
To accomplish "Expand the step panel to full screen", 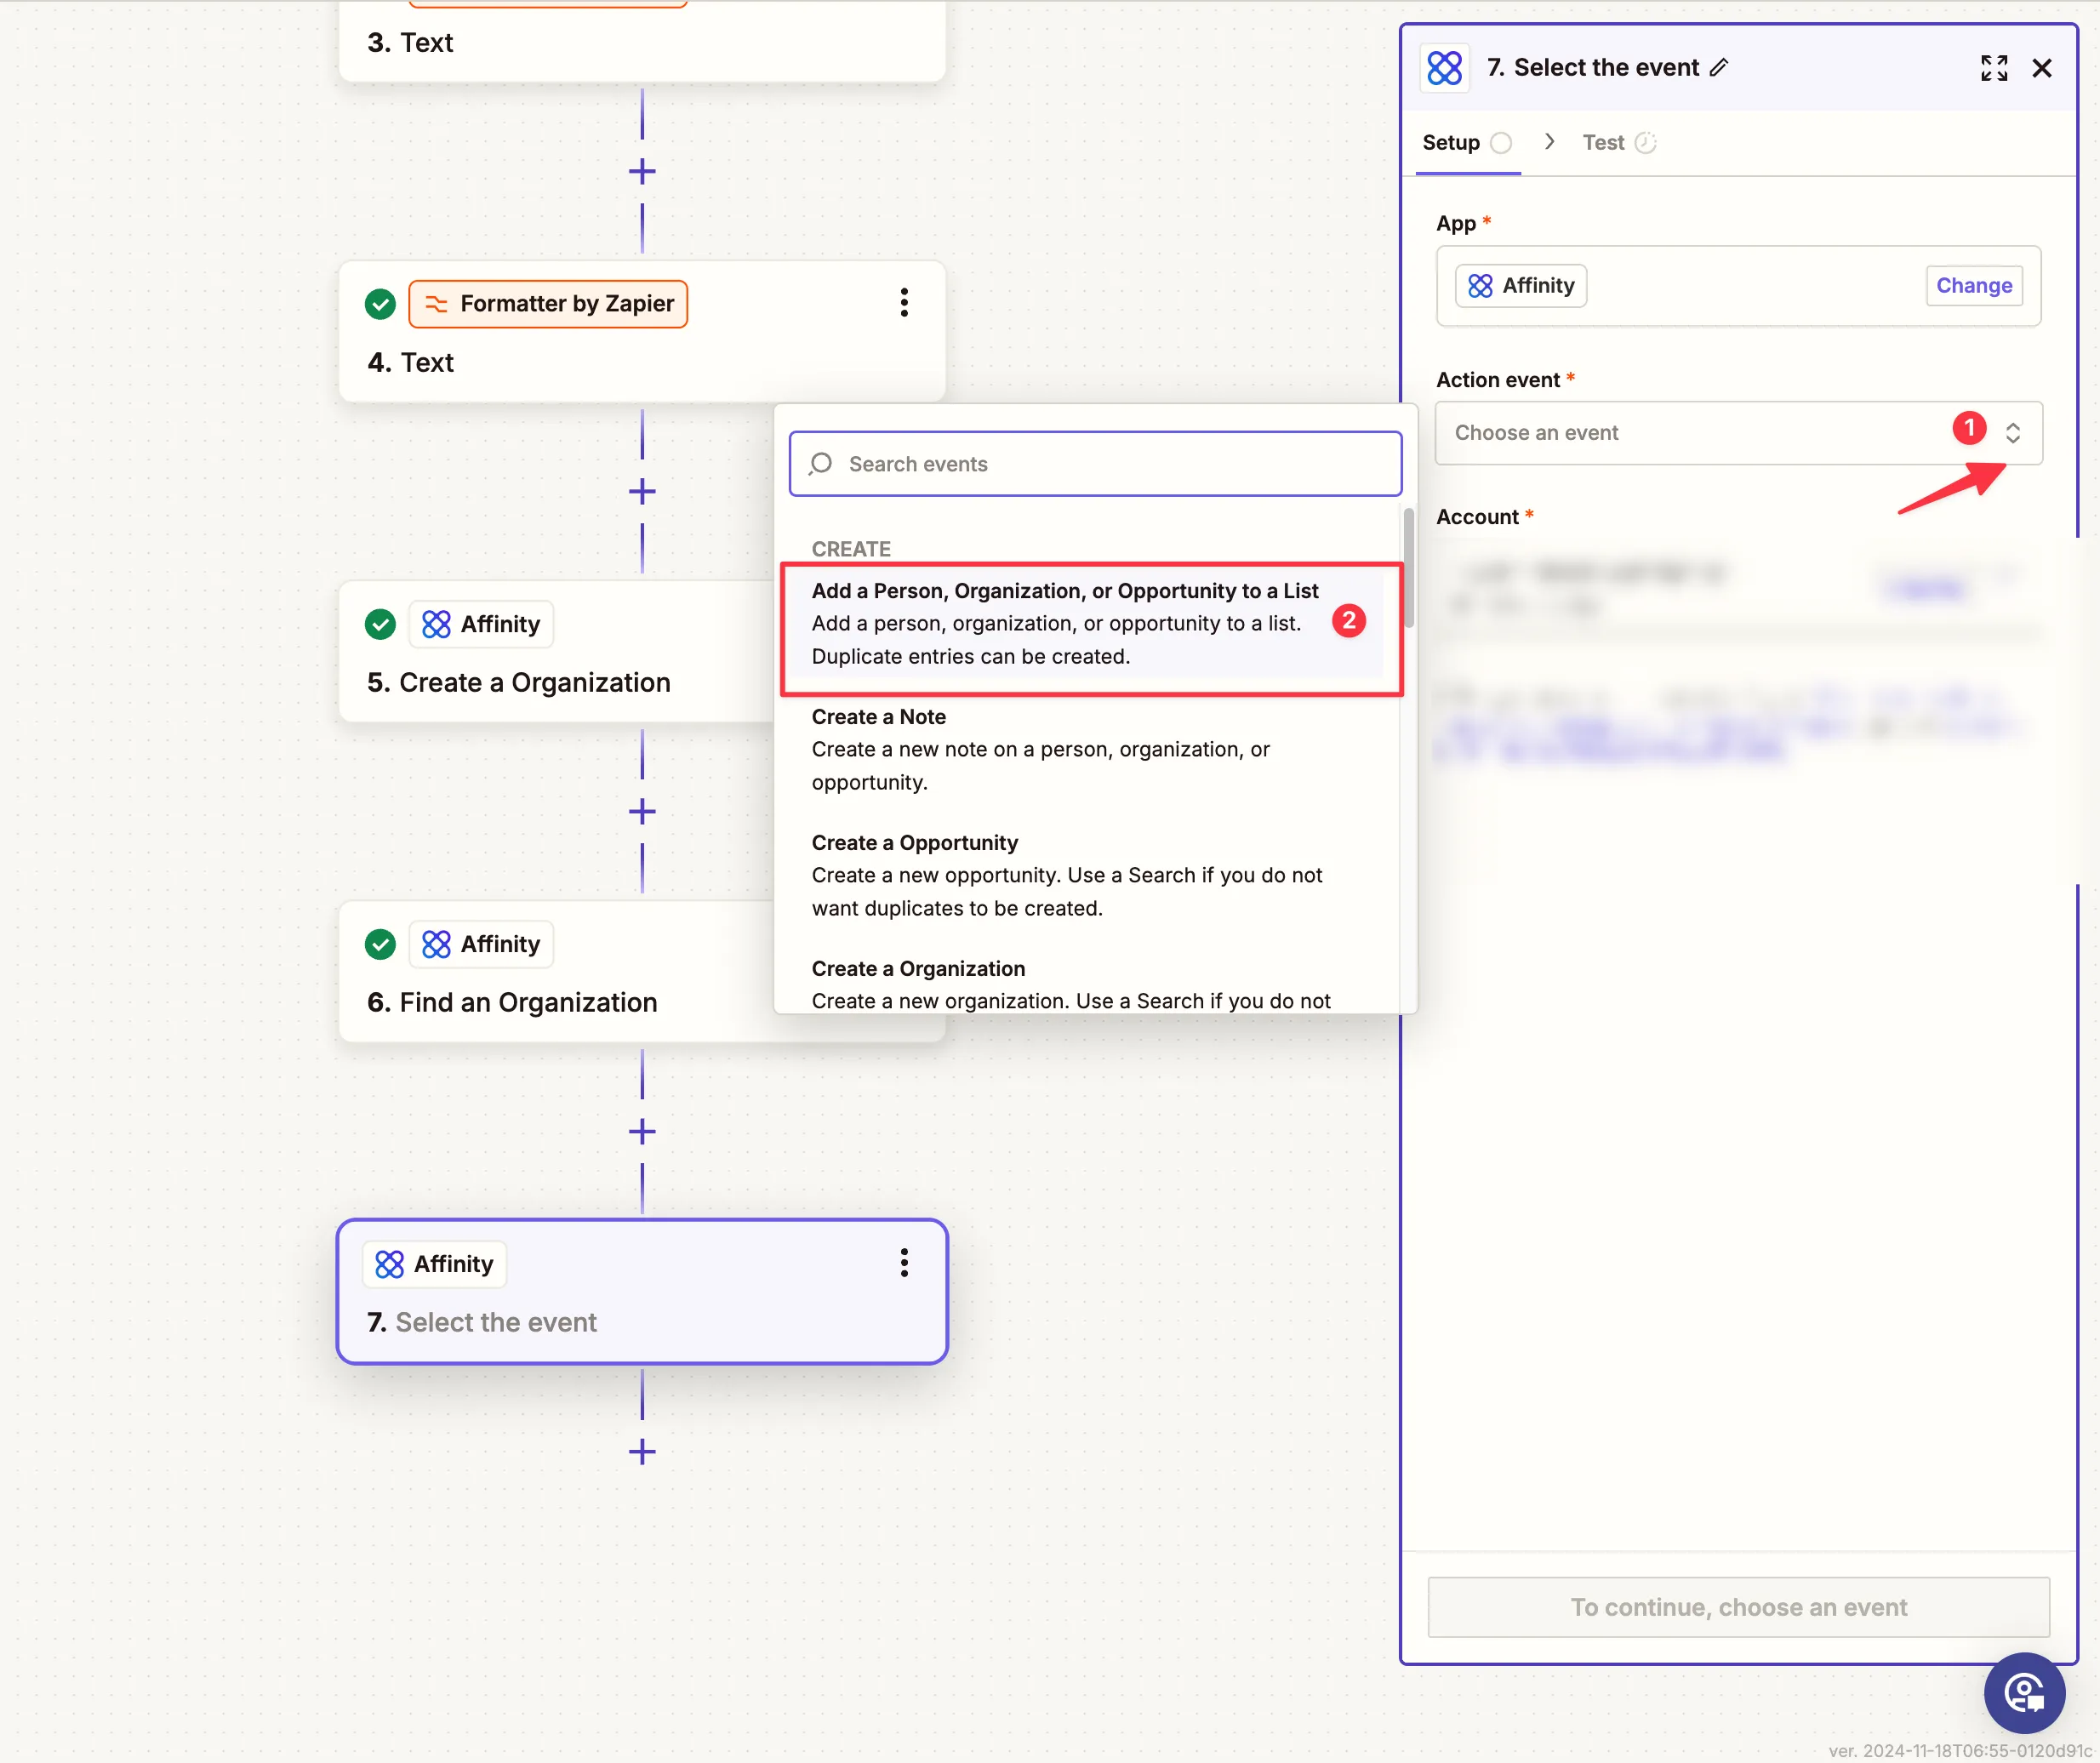I will [1994, 68].
